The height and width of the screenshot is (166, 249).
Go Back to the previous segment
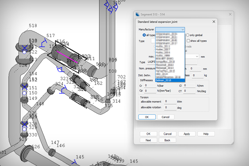167,140
